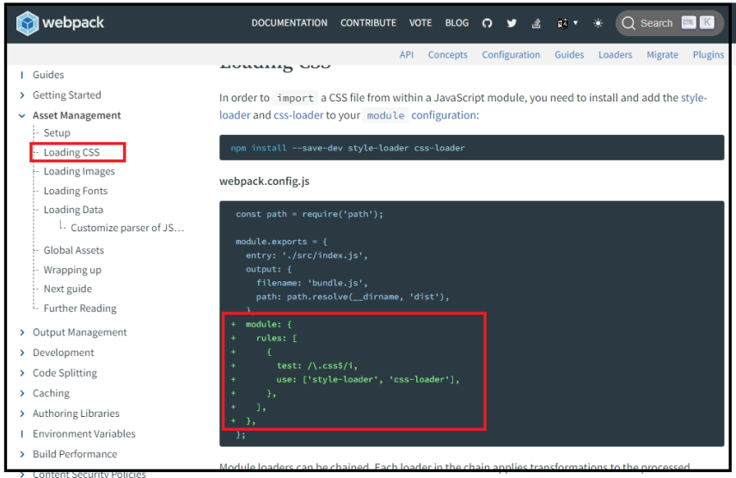
Task: Expand the Authoring Libraries chevron
Action: click(22, 414)
